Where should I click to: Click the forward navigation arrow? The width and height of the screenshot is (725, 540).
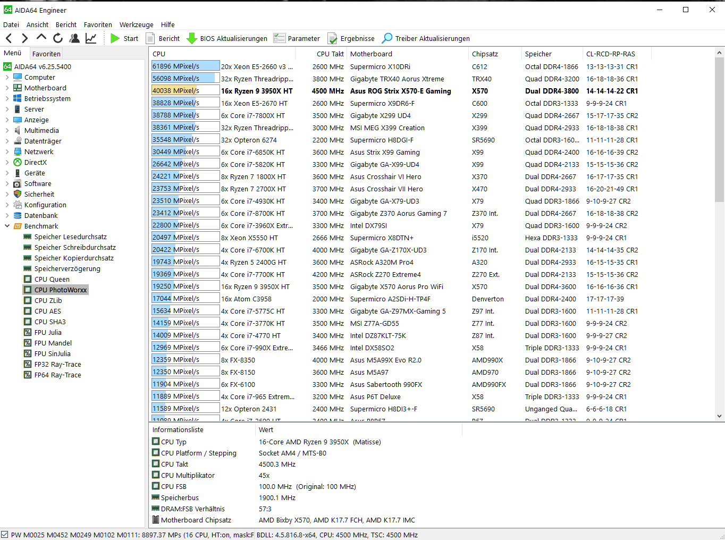24,38
